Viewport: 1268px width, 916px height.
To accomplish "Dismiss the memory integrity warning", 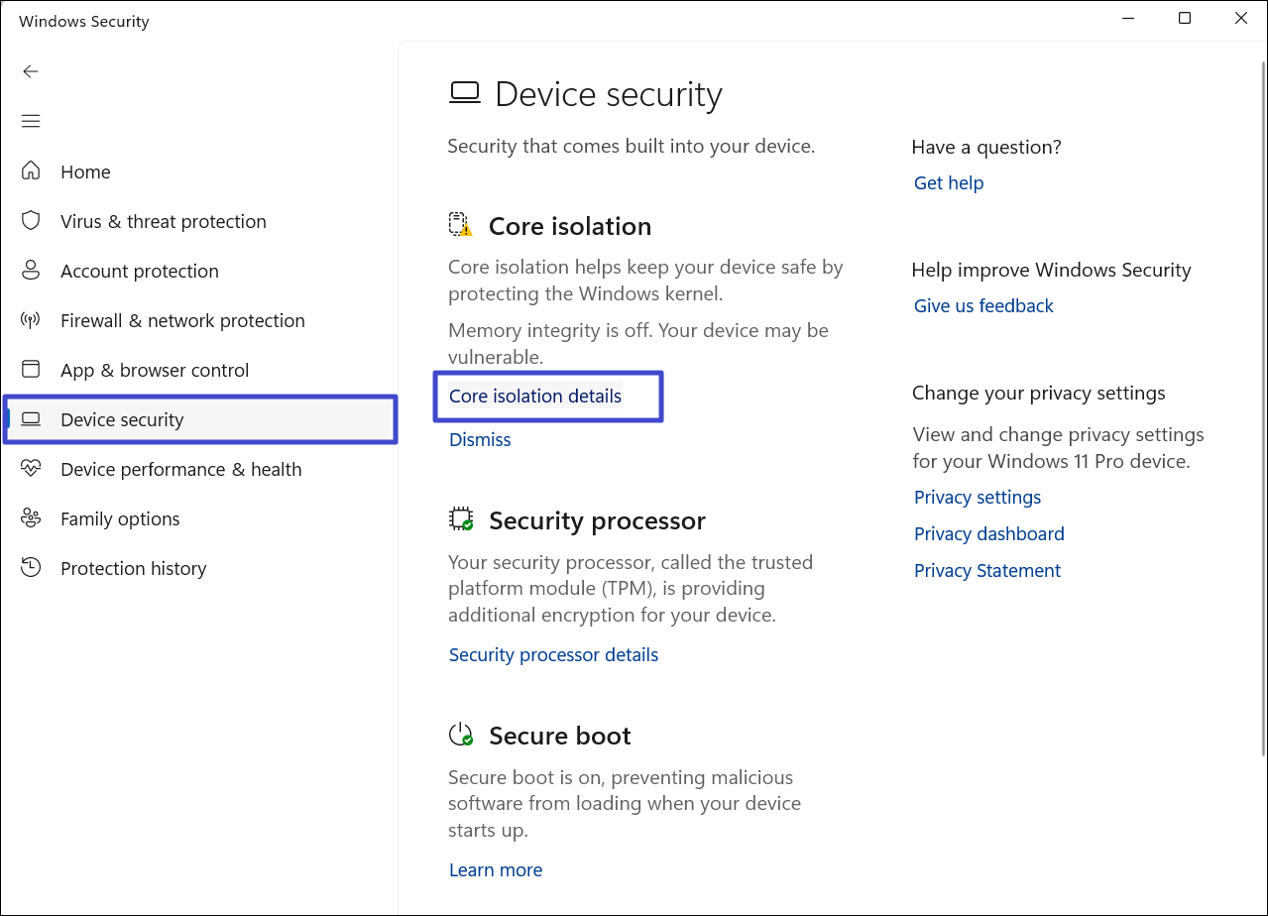I will click(480, 440).
